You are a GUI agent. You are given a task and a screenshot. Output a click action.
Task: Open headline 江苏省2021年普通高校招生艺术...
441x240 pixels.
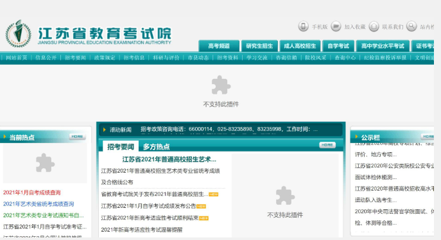[169, 160]
